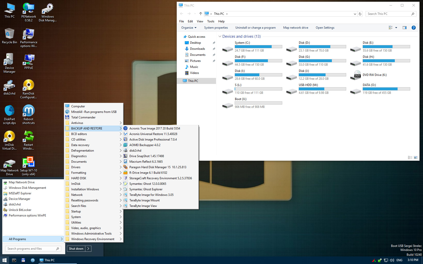Screen dimensions: 423x264
Task: Click ENG language indicator in tray
Action: click(x=399, y=260)
